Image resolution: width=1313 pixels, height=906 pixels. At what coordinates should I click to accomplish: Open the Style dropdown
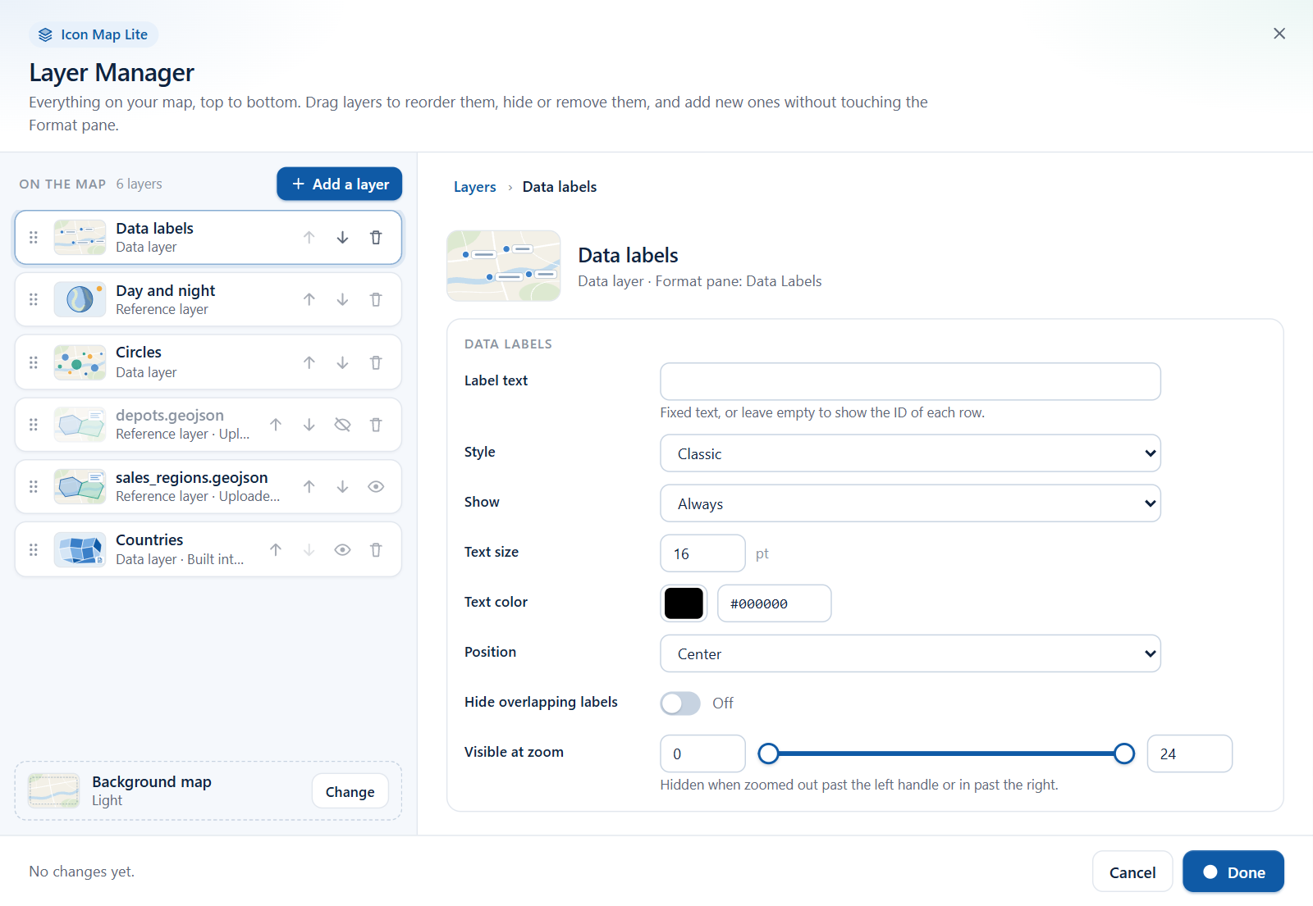click(x=910, y=453)
